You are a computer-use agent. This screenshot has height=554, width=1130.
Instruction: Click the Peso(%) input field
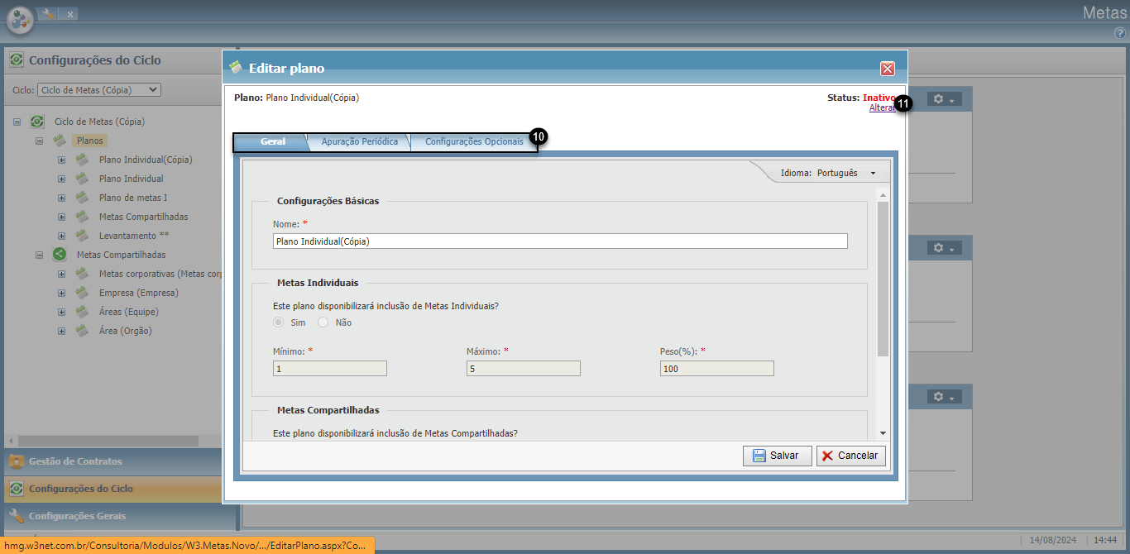pyautogui.click(x=717, y=369)
